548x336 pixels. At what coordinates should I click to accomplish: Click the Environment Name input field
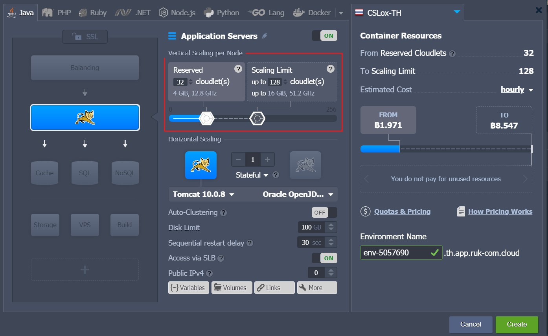[x=401, y=253]
